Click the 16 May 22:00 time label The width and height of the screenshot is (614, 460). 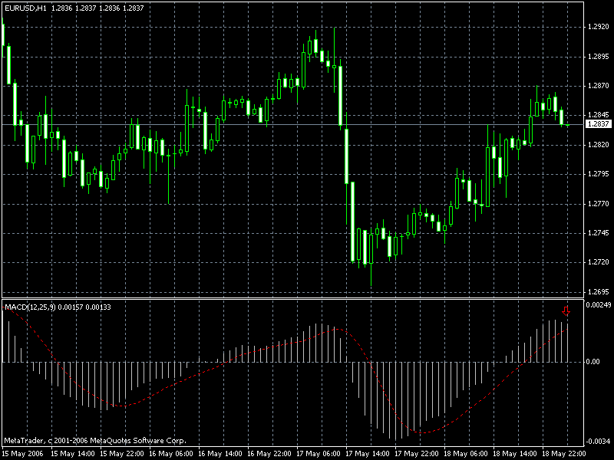tap(269, 454)
